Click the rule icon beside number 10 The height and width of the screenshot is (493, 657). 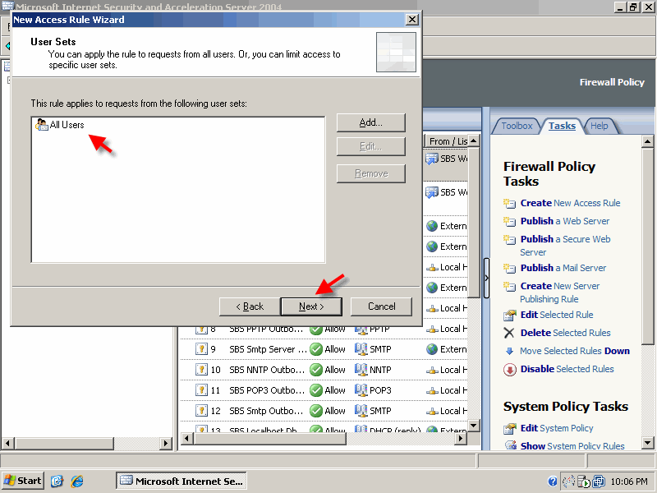click(201, 369)
